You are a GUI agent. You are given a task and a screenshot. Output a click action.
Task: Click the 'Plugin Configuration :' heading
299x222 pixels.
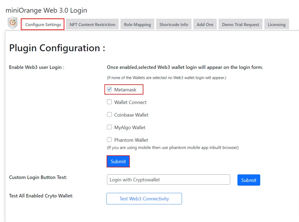pos(57,48)
